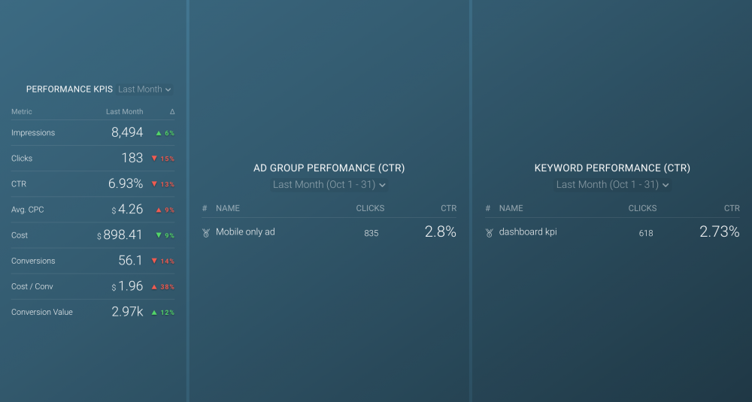Click the Impressions value 8,494
The height and width of the screenshot is (402, 752).
pos(126,132)
